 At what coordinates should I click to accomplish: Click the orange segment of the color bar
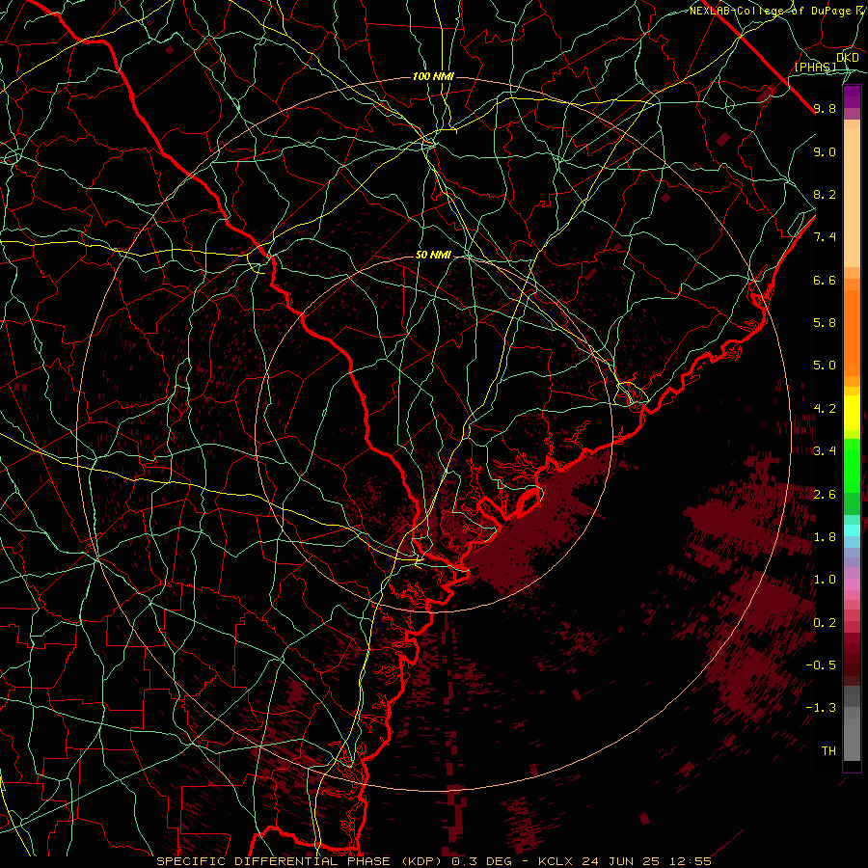point(852,332)
